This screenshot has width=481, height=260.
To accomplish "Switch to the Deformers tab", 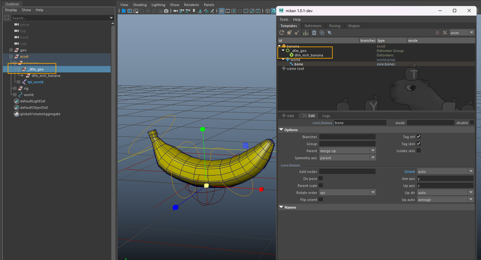I will click(313, 26).
